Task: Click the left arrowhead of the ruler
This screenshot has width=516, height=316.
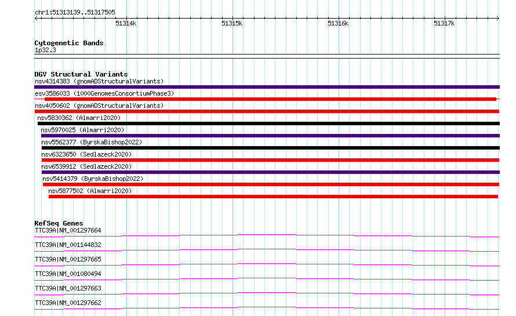Action: point(36,18)
